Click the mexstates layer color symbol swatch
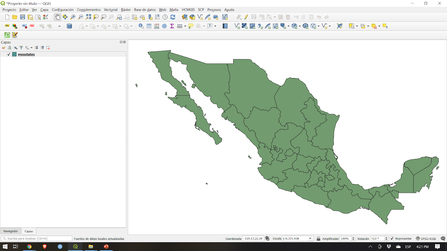 14,54
